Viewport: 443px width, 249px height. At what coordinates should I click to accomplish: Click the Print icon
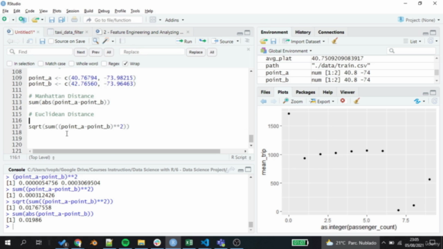point(74,20)
